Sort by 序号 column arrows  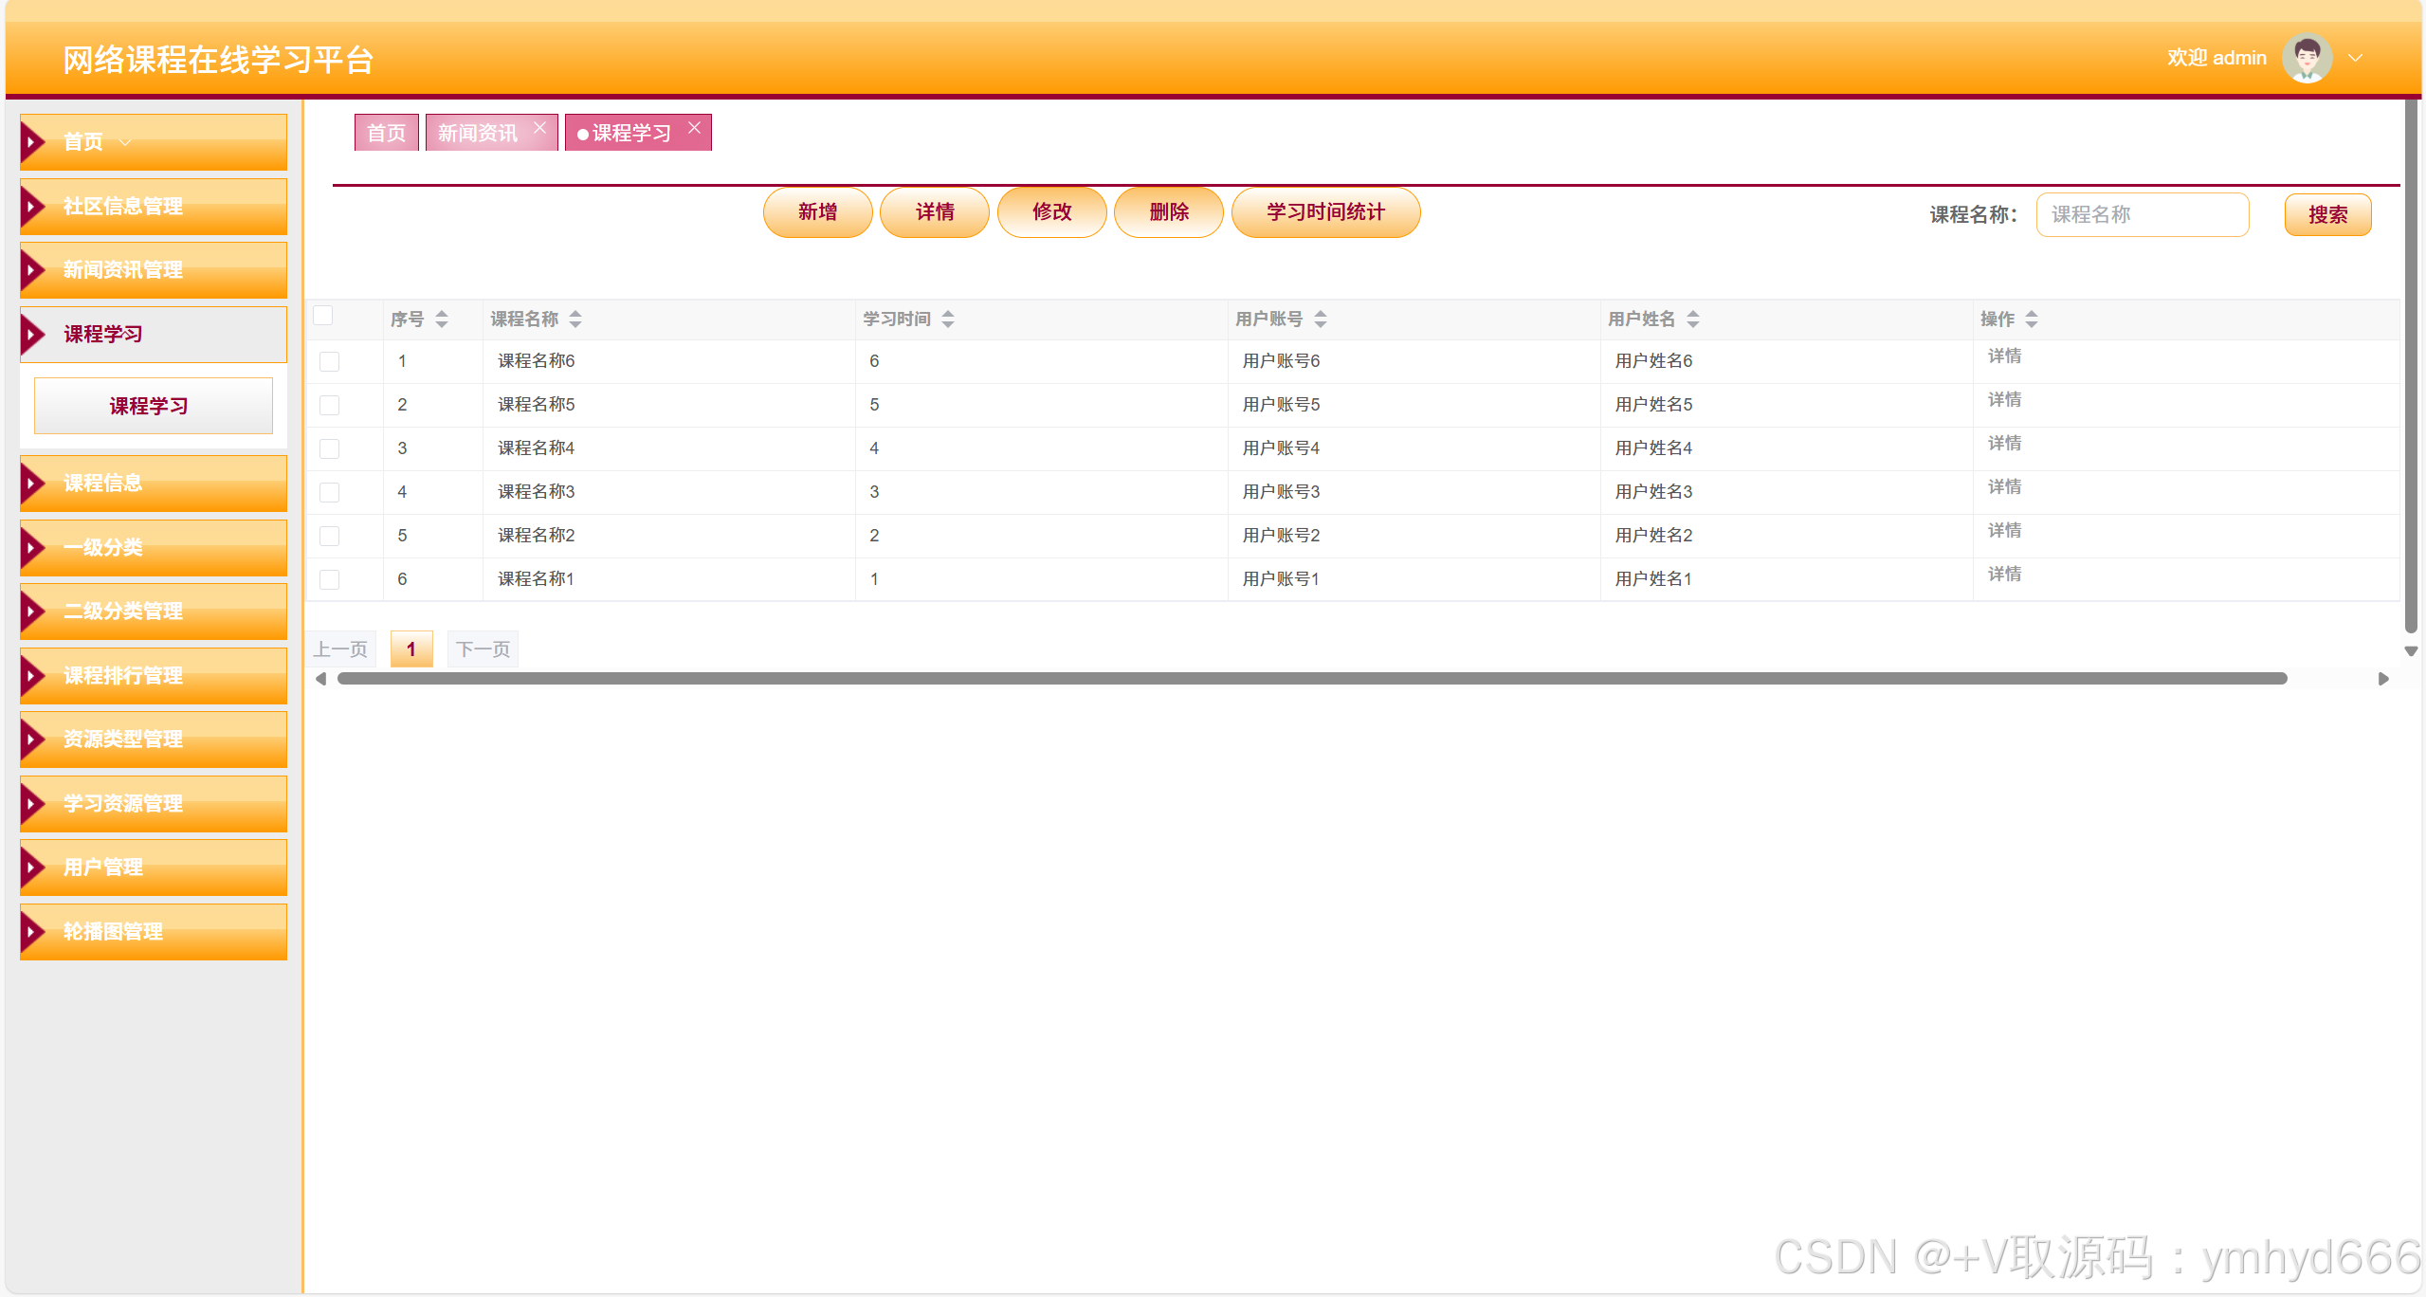pyautogui.click(x=442, y=320)
